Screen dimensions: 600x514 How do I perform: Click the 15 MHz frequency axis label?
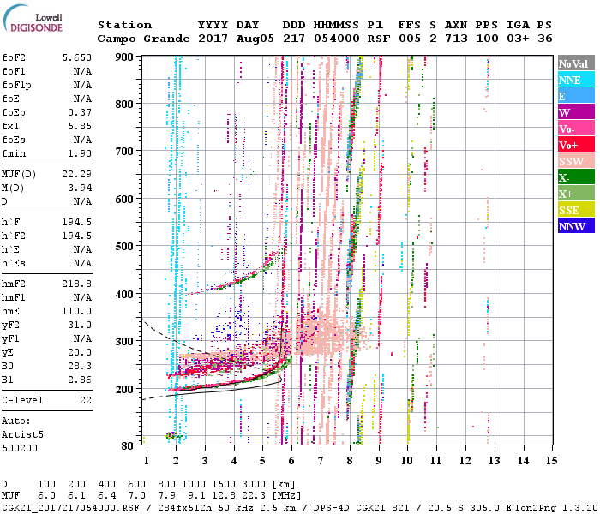(549, 460)
